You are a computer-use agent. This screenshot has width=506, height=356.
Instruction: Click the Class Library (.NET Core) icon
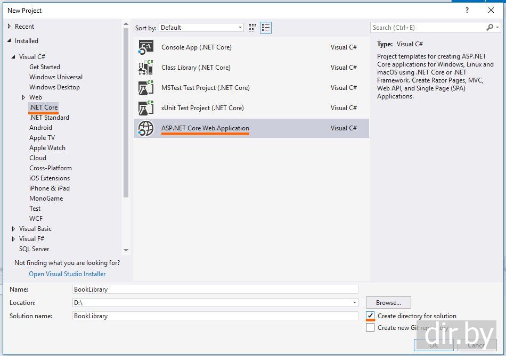click(x=145, y=68)
